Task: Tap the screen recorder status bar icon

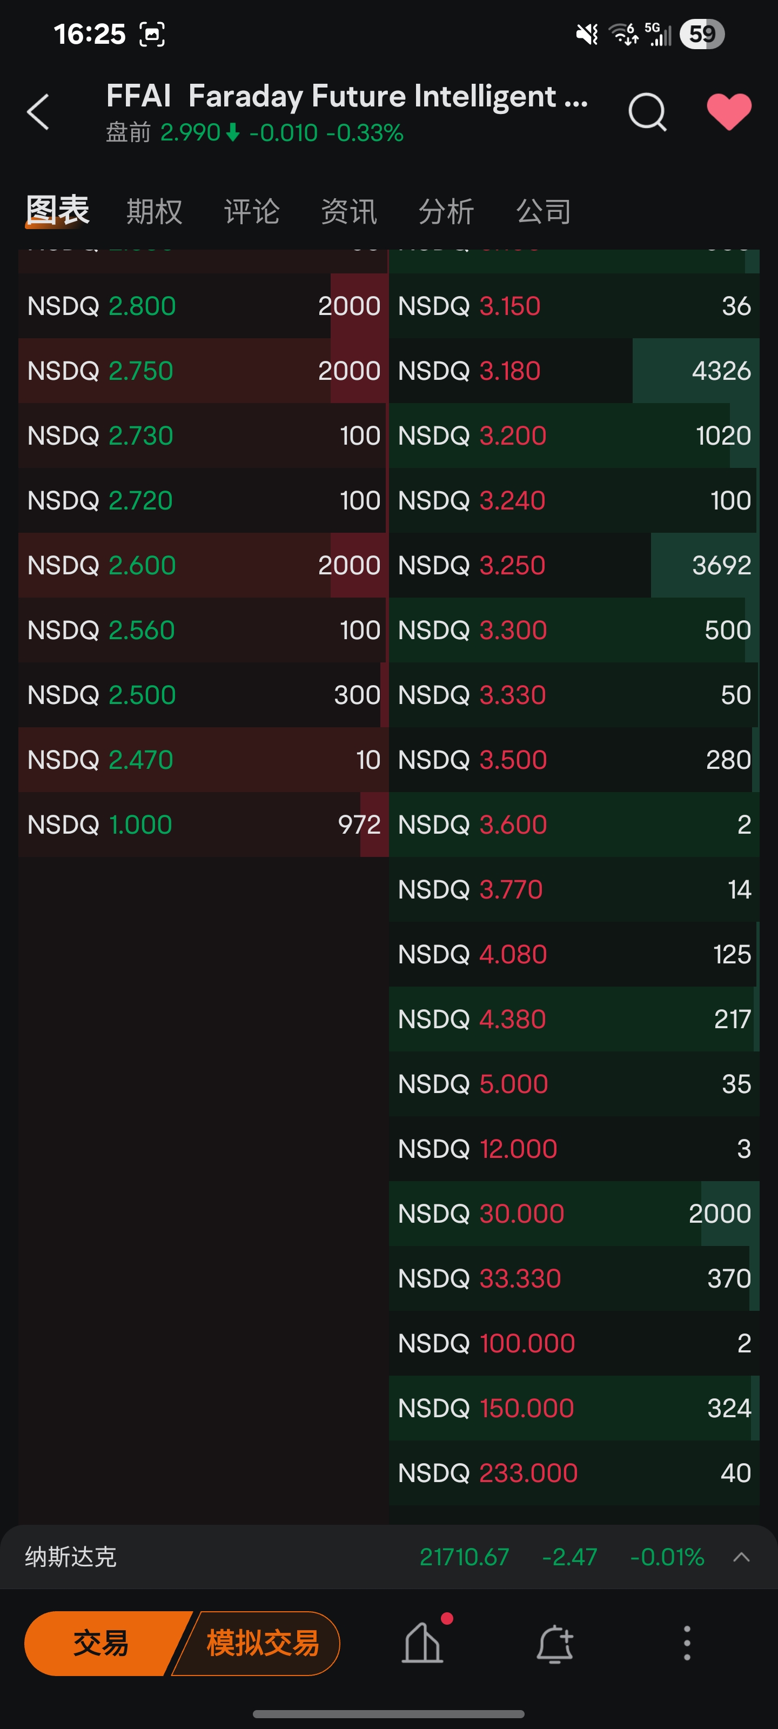Action: (x=152, y=33)
